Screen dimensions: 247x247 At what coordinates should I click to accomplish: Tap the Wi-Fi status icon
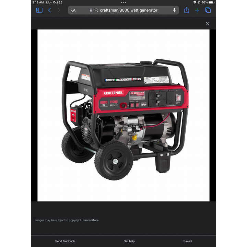pyautogui.click(x=195, y=2)
